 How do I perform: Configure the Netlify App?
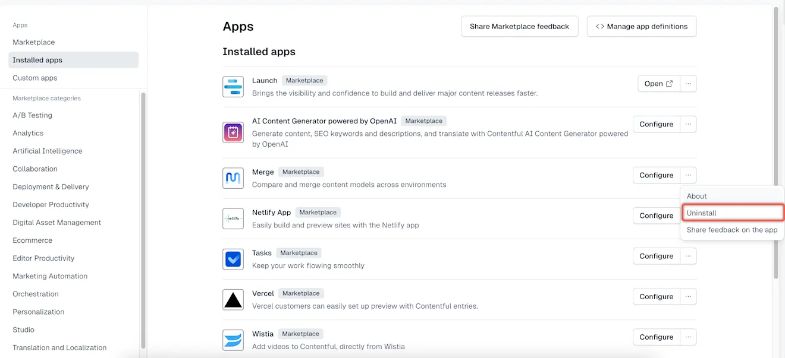[657, 216]
